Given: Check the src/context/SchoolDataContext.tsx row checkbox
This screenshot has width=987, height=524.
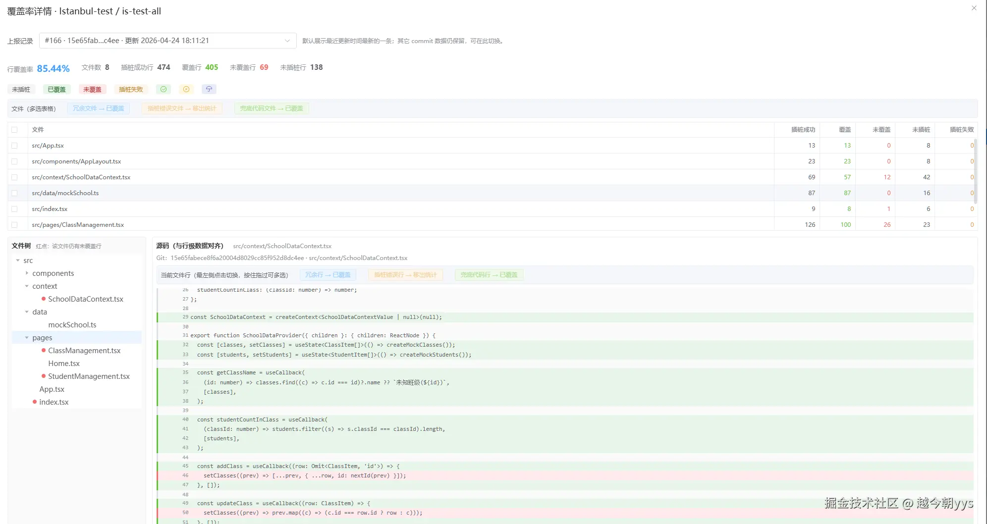Looking at the screenshot, I should click(14, 177).
